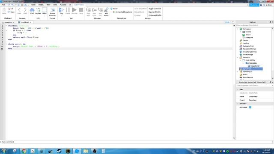Click Step Out debugger icon
This screenshot has width=274, height=154.
(100, 12)
